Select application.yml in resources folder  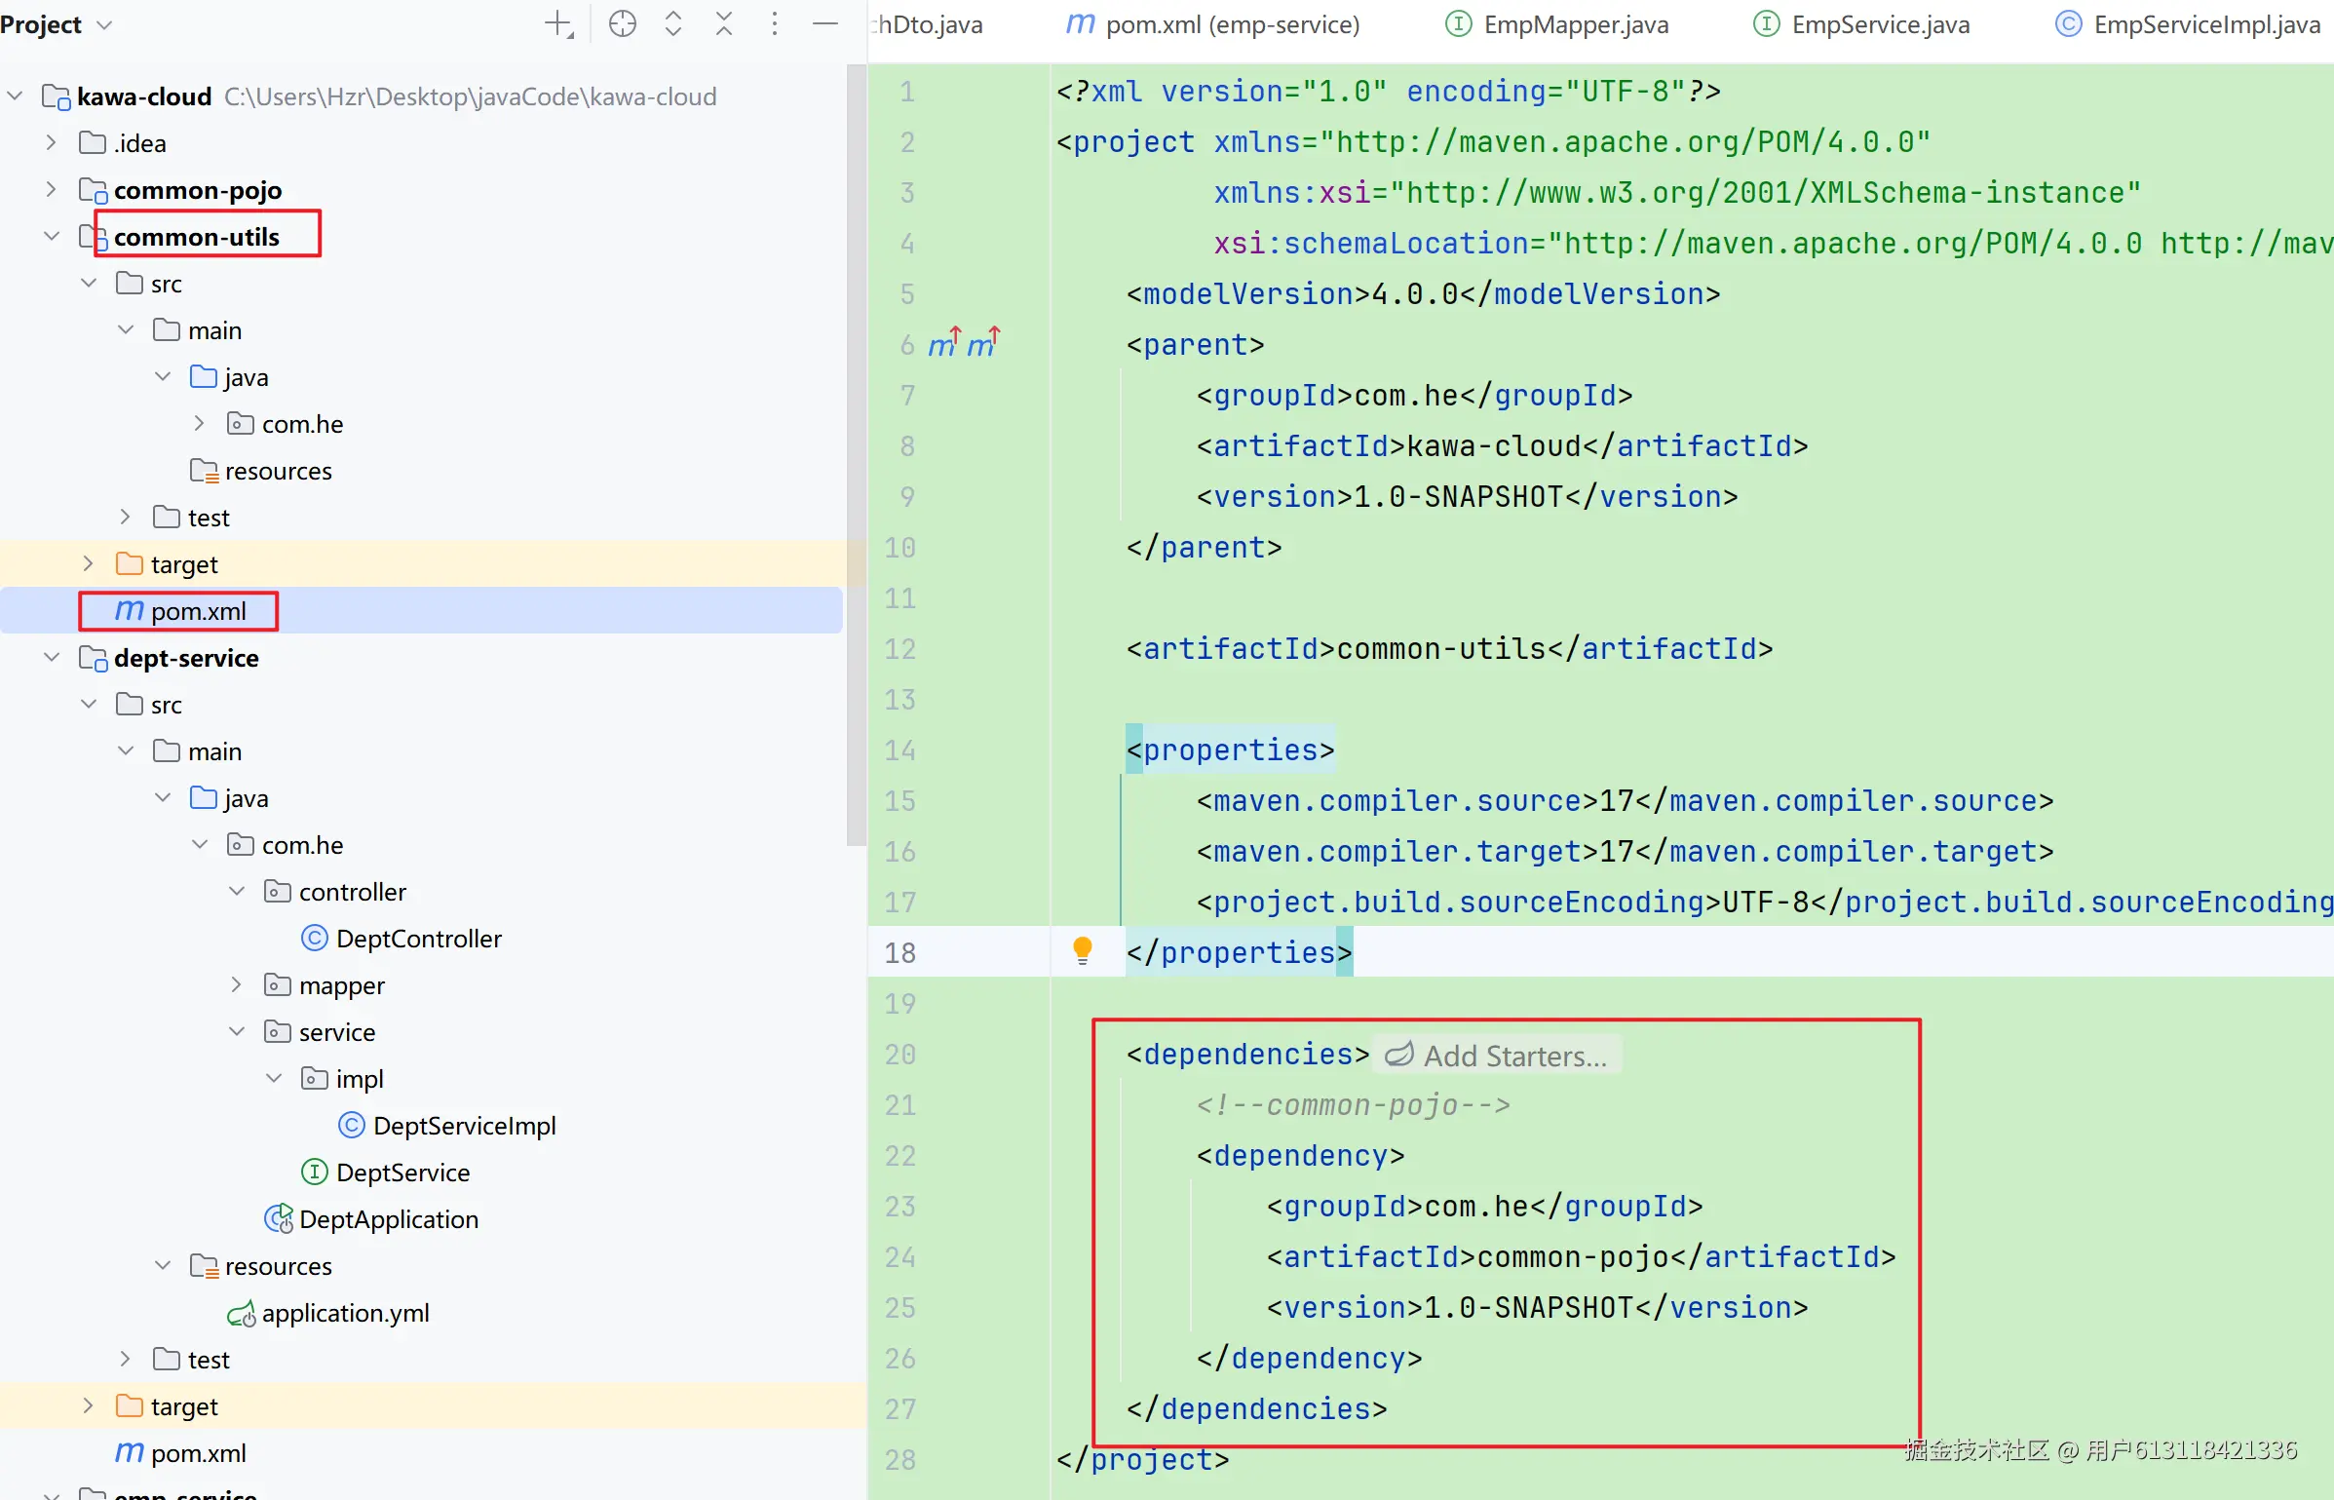pos(345,1313)
